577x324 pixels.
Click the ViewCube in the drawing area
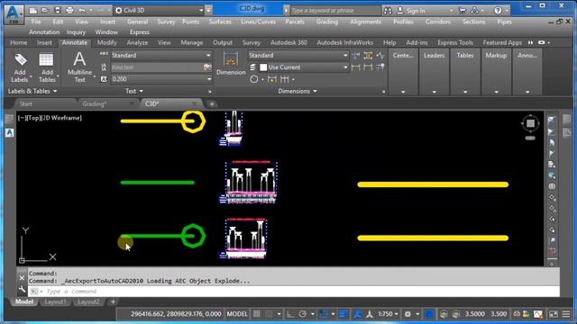[x=530, y=123]
